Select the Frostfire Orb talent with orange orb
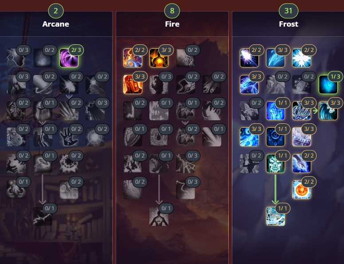The width and height of the screenshot is (344, 264). tap(301, 190)
